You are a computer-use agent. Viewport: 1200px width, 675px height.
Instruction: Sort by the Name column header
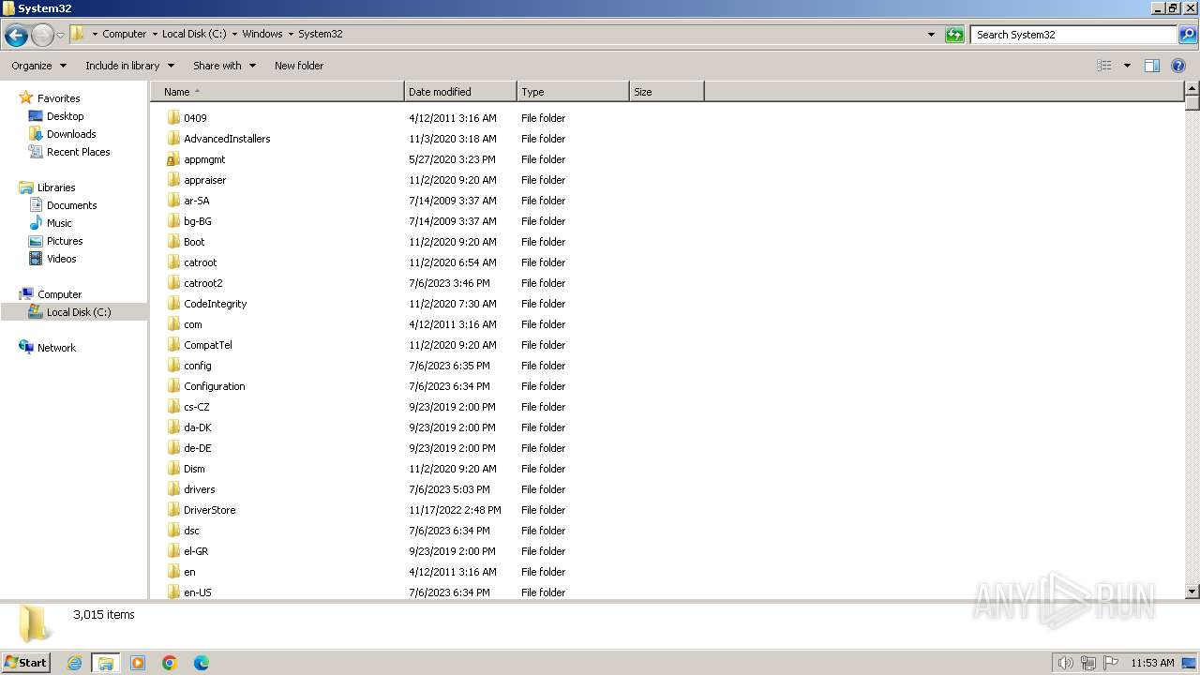(277, 92)
